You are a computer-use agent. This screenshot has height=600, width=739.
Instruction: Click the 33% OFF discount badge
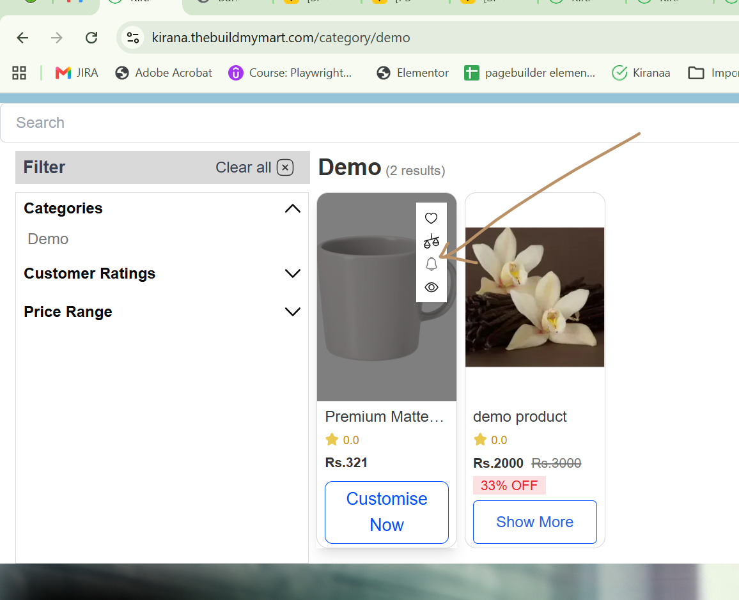pos(509,485)
